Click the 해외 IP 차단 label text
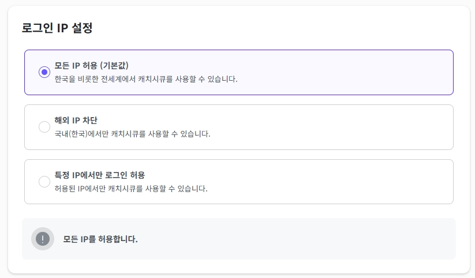This screenshot has height=278, width=475. (76, 121)
